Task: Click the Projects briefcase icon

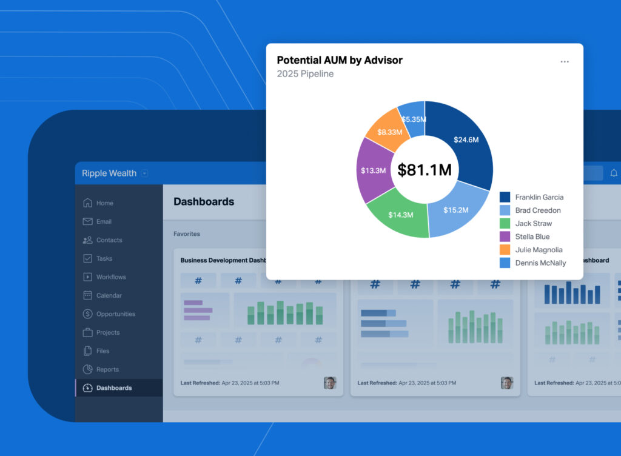Action: pyautogui.click(x=87, y=332)
